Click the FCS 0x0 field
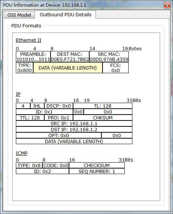The image size is (173, 214). 115,68
